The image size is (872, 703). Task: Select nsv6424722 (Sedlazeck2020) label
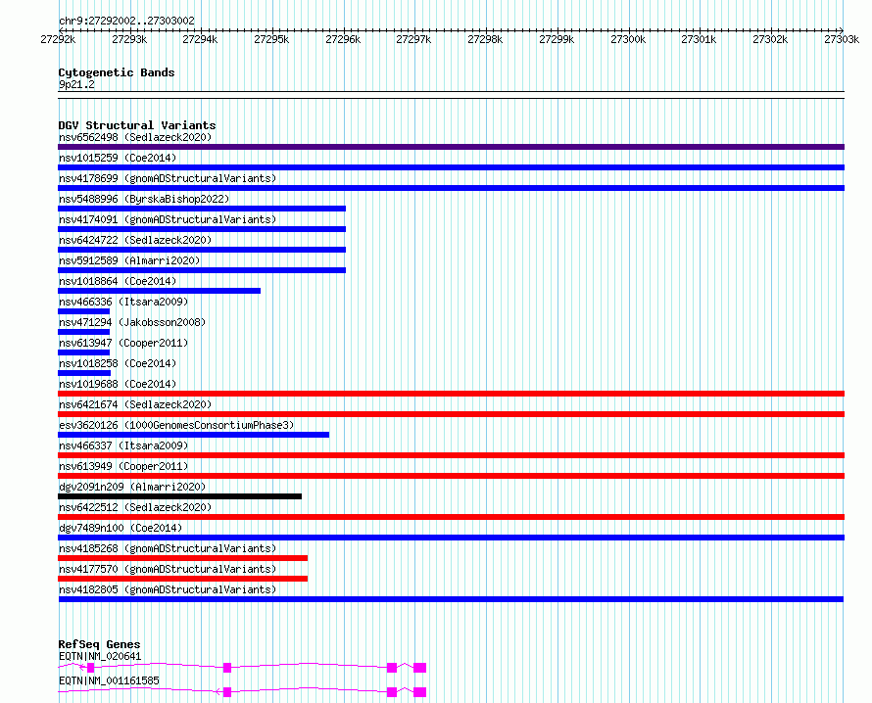pyautogui.click(x=135, y=240)
